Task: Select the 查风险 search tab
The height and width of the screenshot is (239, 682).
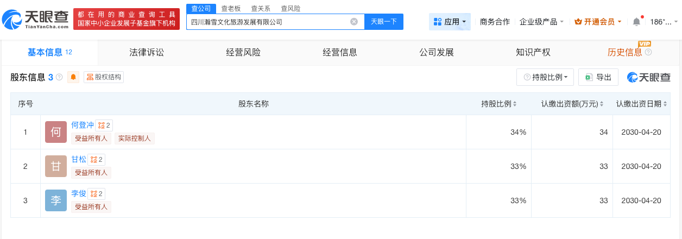Action: tap(291, 8)
